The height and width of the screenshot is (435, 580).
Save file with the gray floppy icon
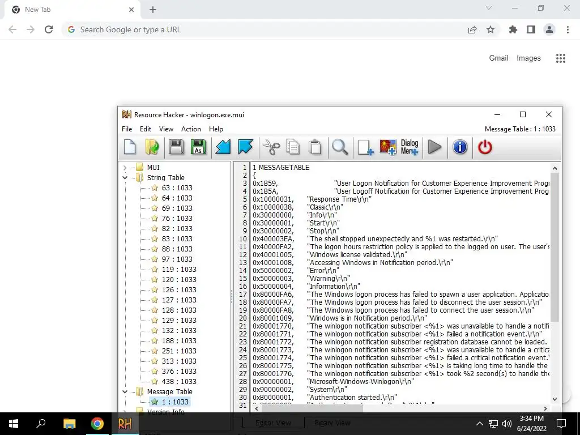coord(176,147)
